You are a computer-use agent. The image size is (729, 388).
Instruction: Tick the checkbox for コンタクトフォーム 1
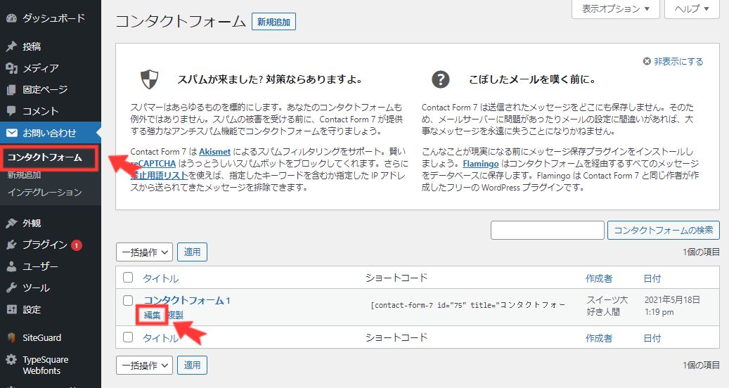(x=128, y=301)
